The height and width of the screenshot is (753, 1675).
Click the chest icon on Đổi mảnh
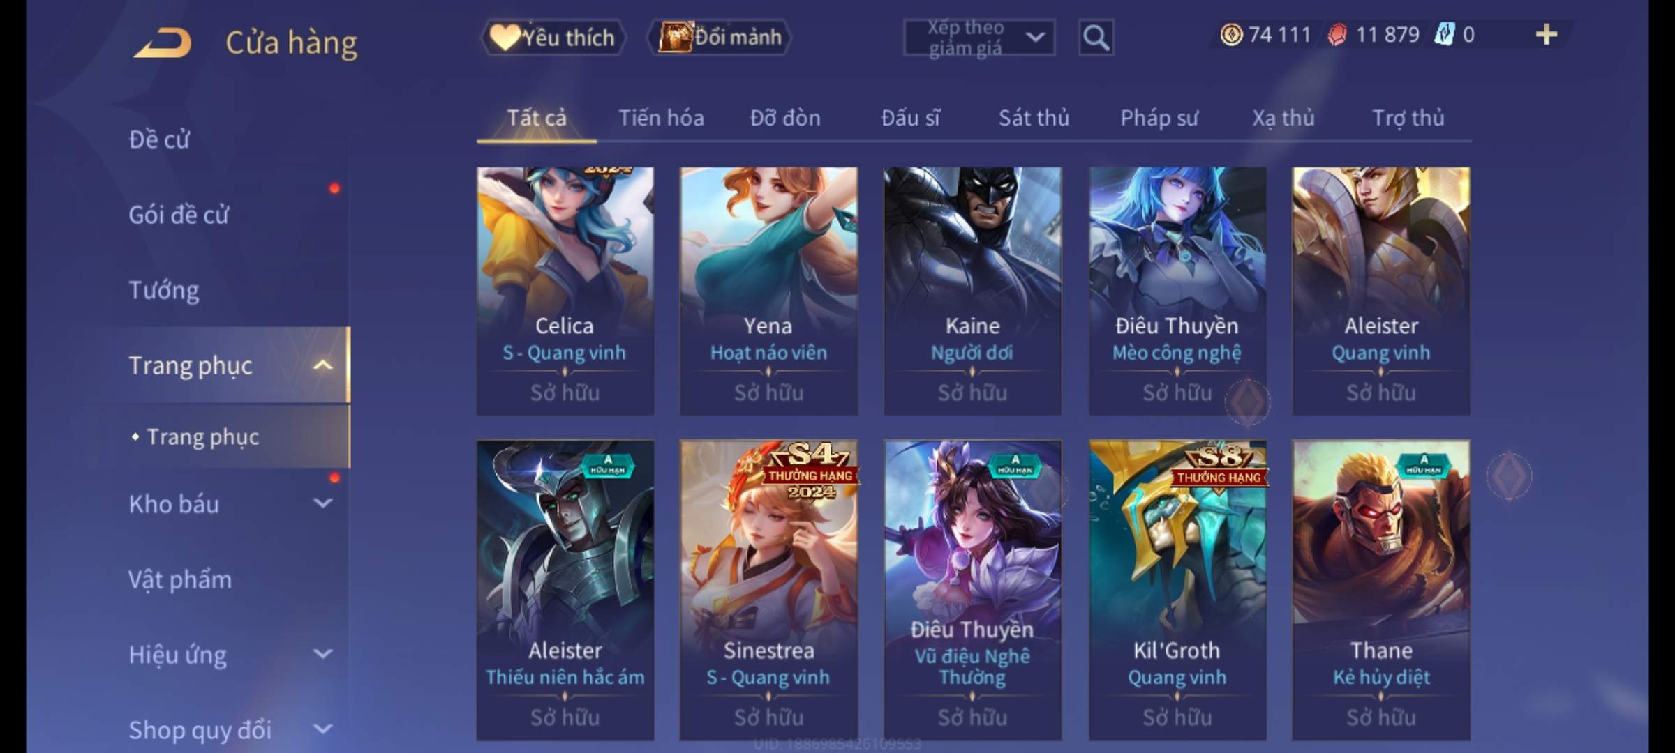click(x=675, y=37)
